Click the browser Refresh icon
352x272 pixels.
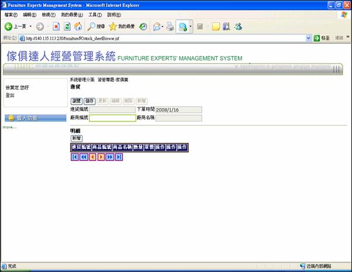67,27
